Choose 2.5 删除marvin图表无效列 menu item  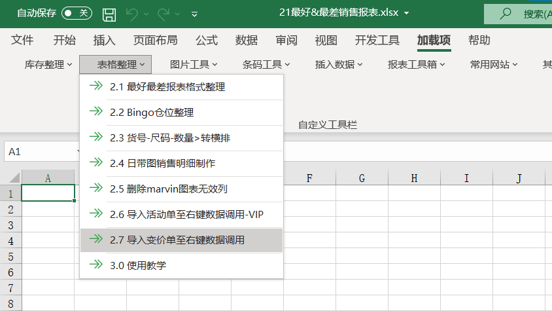point(181,189)
